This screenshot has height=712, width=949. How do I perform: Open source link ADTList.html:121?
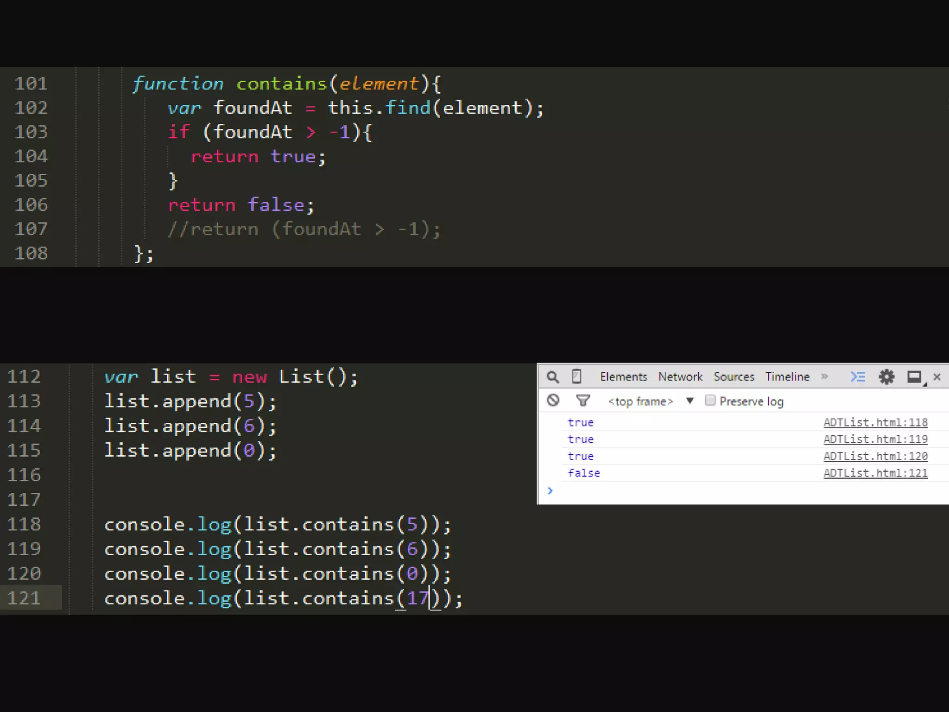point(875,473)
